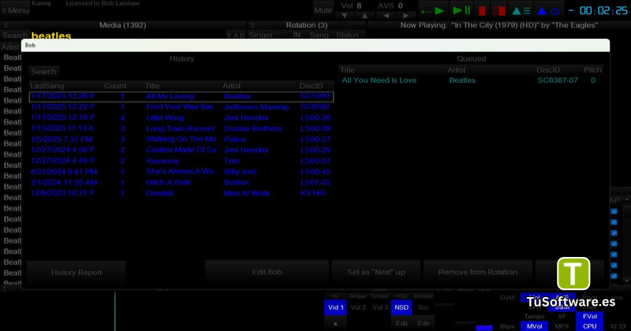
Task: Select the Little Wing history row
Action: 181,117
